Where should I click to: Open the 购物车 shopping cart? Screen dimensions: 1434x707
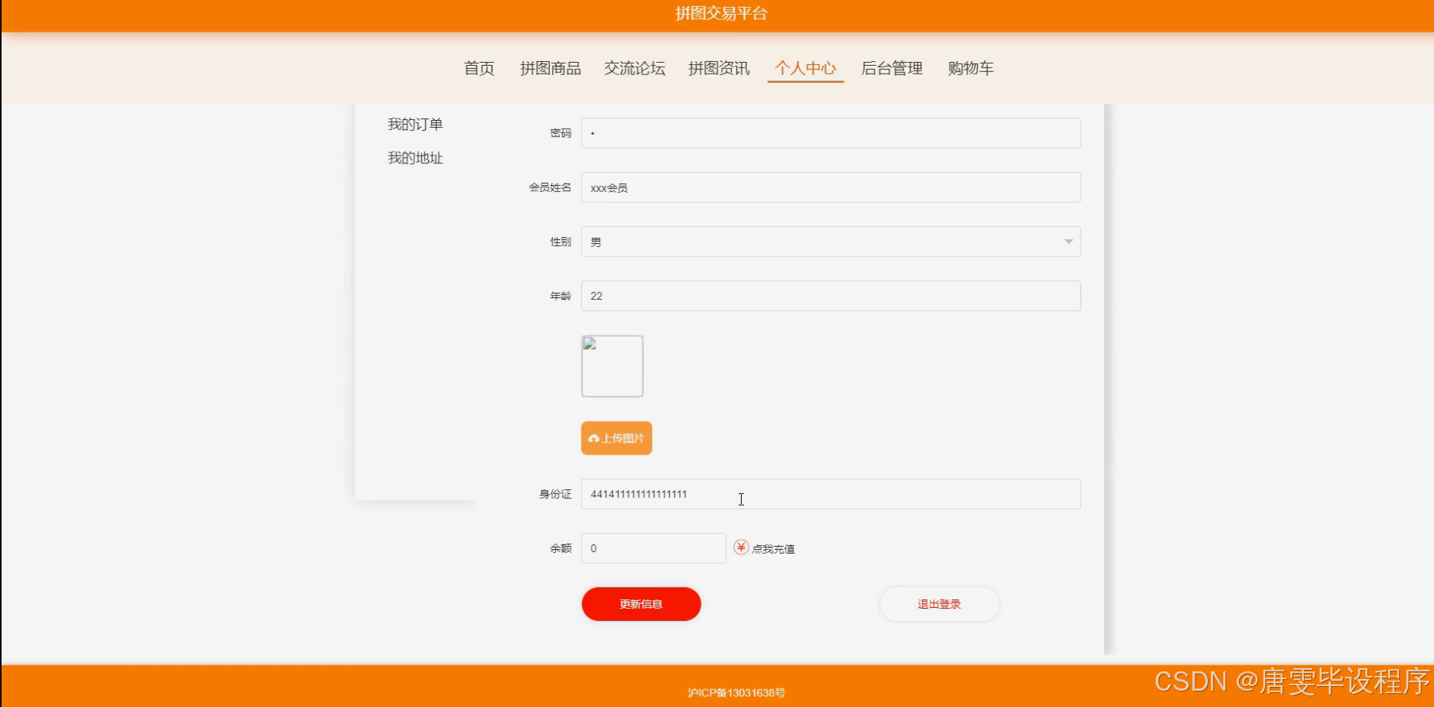point(971,68)
